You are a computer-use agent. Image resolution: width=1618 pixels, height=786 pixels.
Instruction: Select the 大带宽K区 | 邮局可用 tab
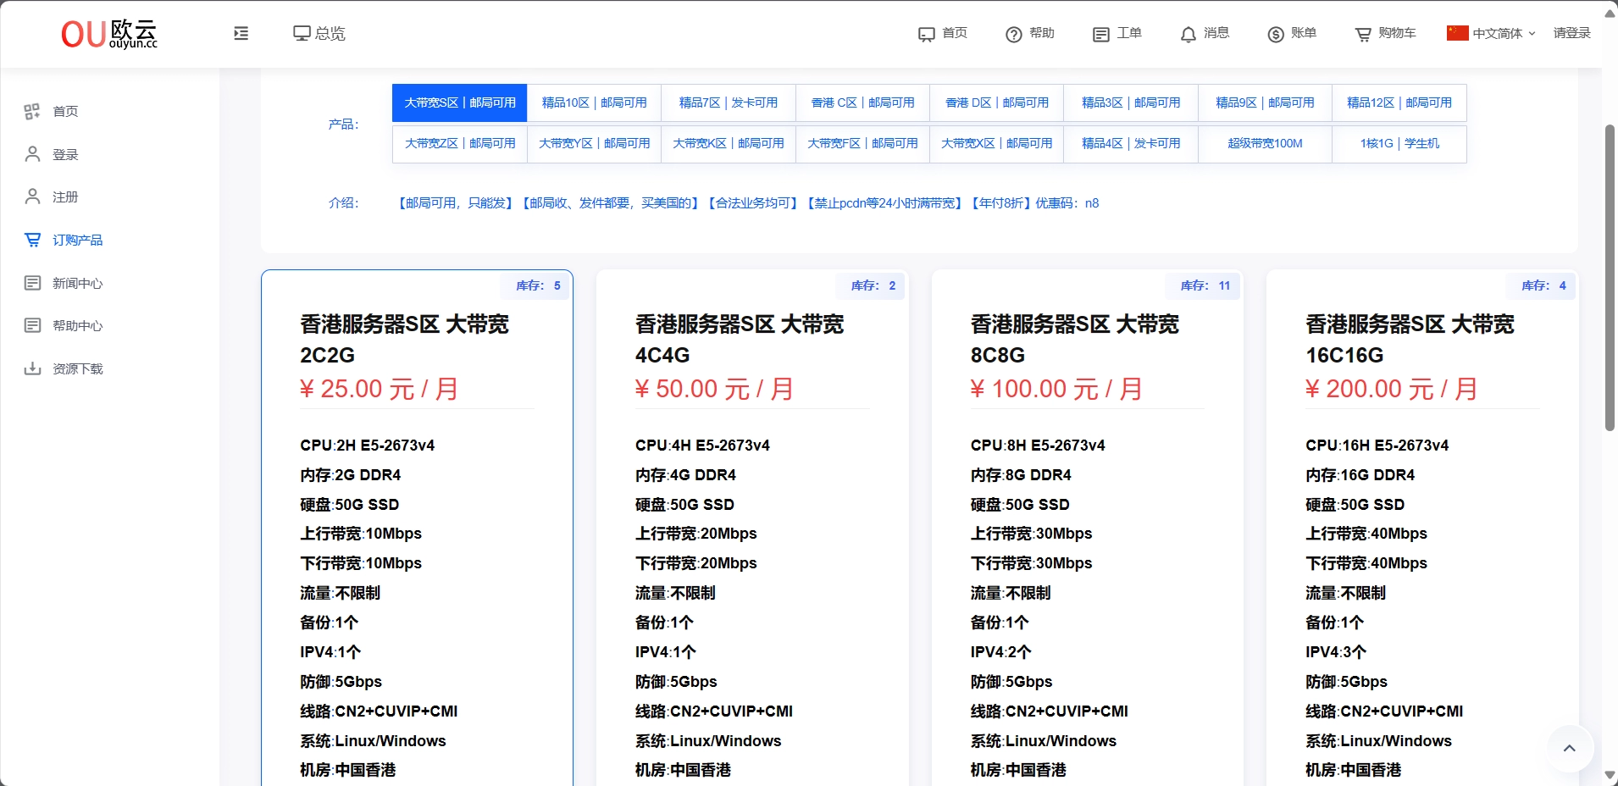(x=729, y=143)
